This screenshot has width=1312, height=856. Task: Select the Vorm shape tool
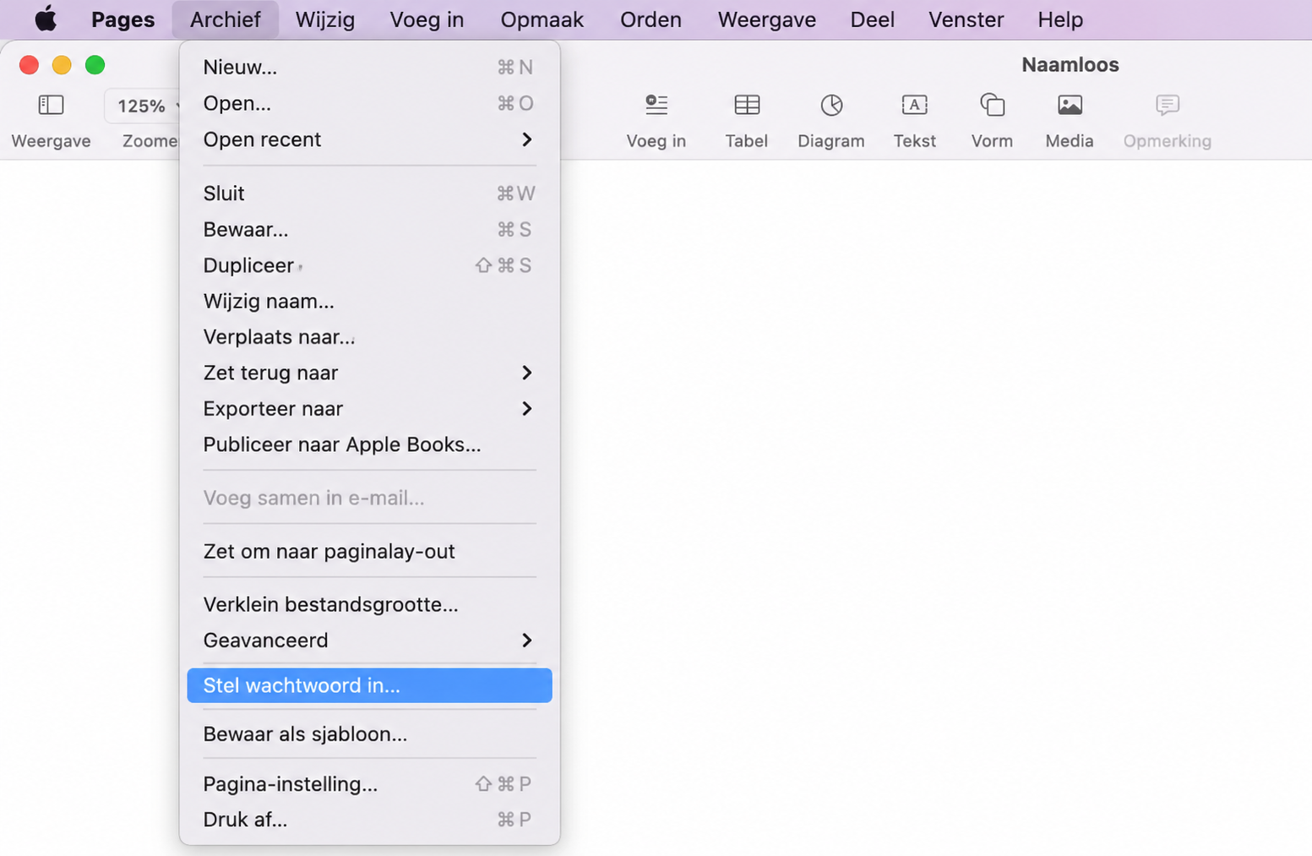992,105
